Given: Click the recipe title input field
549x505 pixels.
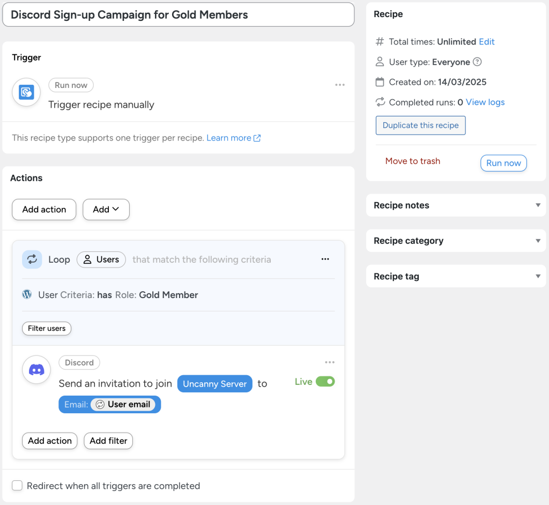Looking at the screenshot, I should point(177,14).
